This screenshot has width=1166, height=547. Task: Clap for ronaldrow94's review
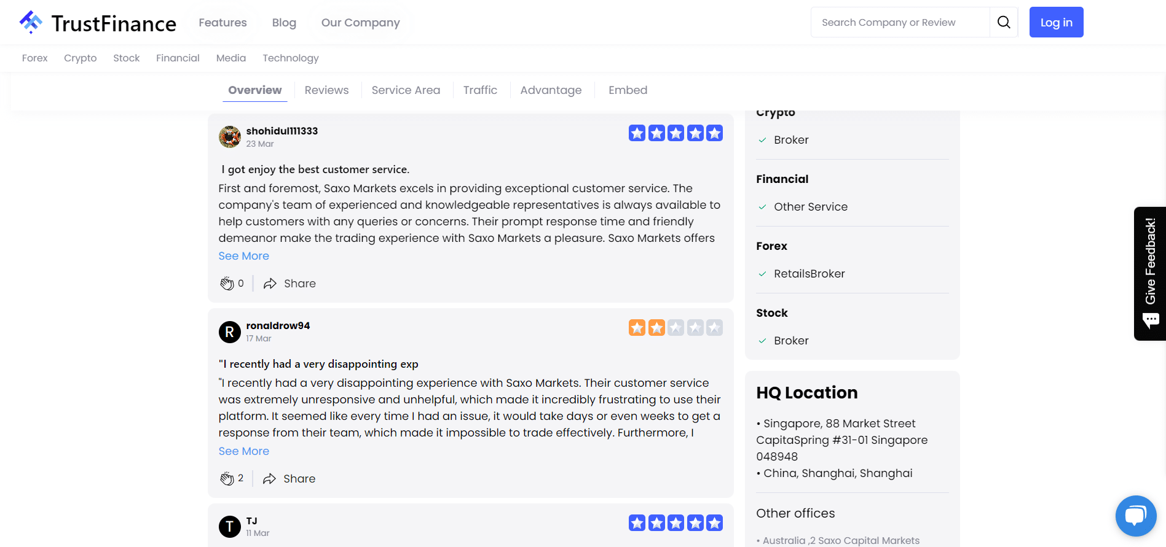[x=227, y=479]
